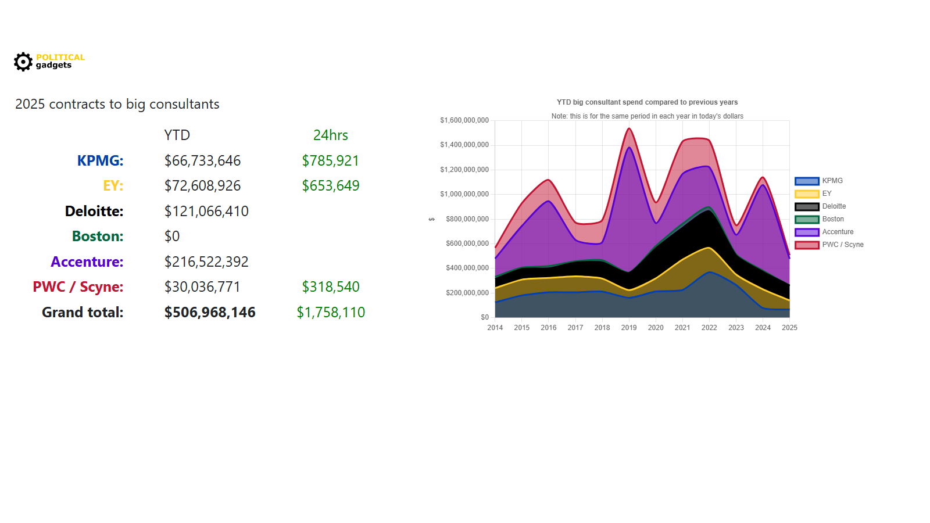Select the PWC / Scyne: row label

coord(78,287)
